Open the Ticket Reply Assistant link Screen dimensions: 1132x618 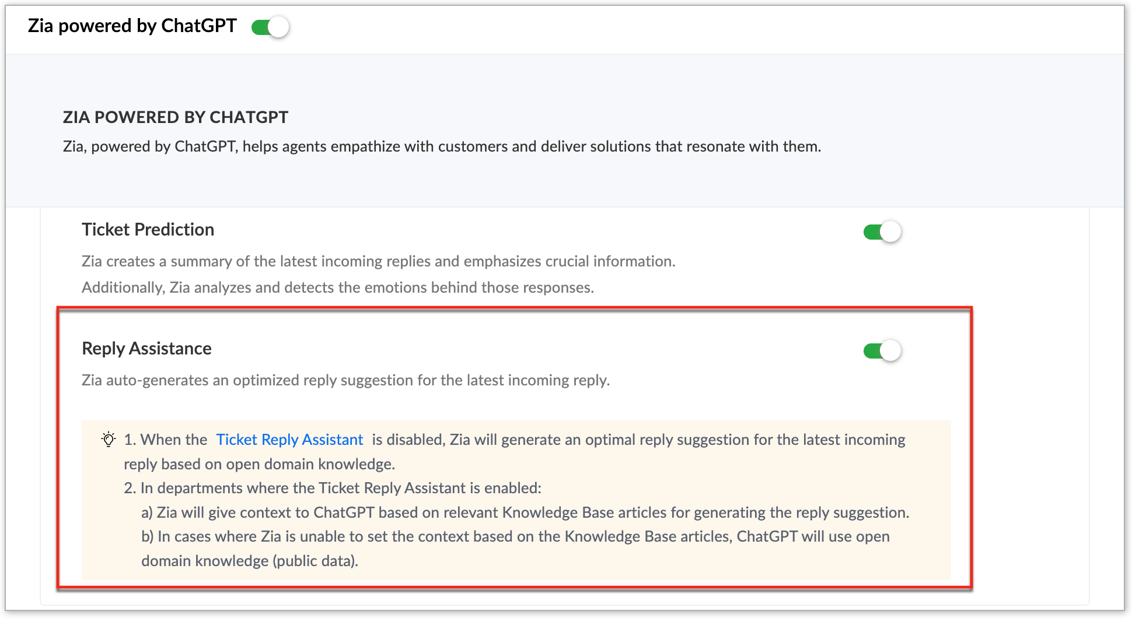[289, 440]
